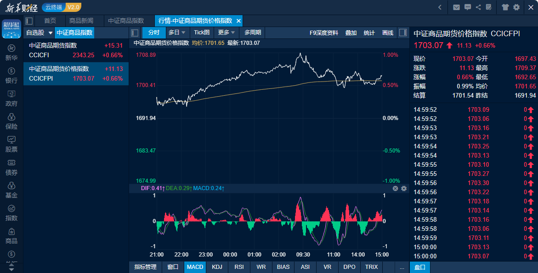This screenshot has height=273, width=538.
Task: Open the mail inbox icon
Action: [456, 7]
